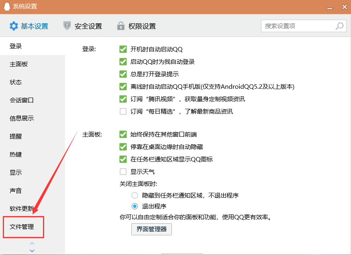Viewport: 351px width, 255px height.
Task: Minimize the 系统设置 window
Action: (x=329, y=8)
